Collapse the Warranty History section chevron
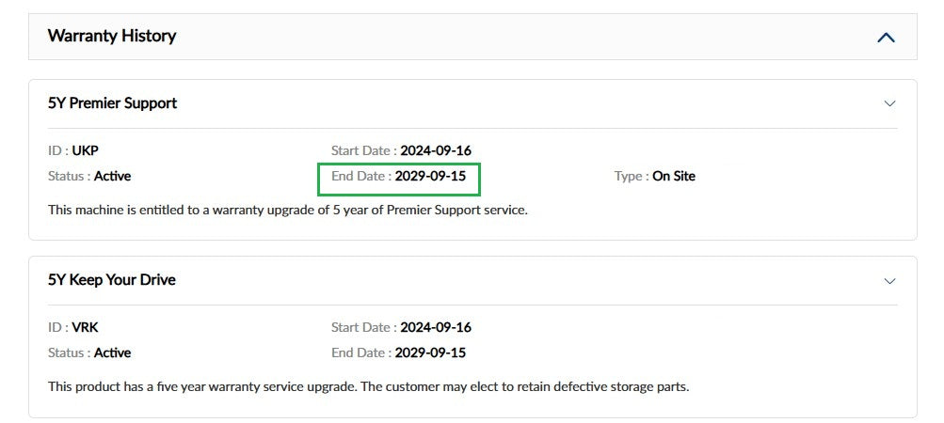This screenshot has height=423, width=944. tap(886, 38)
